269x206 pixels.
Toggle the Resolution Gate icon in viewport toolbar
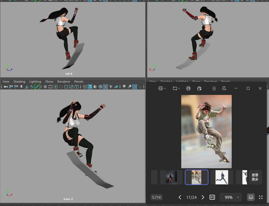pos(56,87)
